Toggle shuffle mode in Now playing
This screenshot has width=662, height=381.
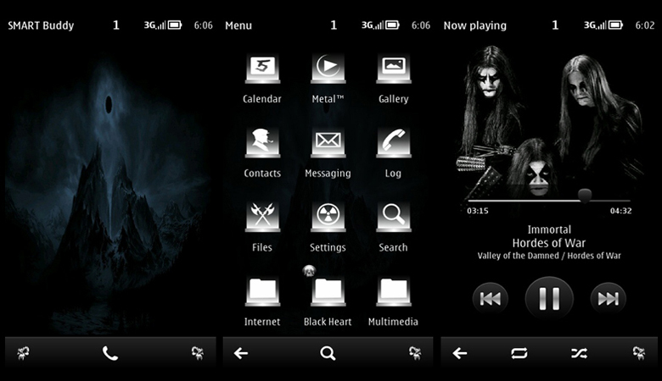[x=579, y=353]
